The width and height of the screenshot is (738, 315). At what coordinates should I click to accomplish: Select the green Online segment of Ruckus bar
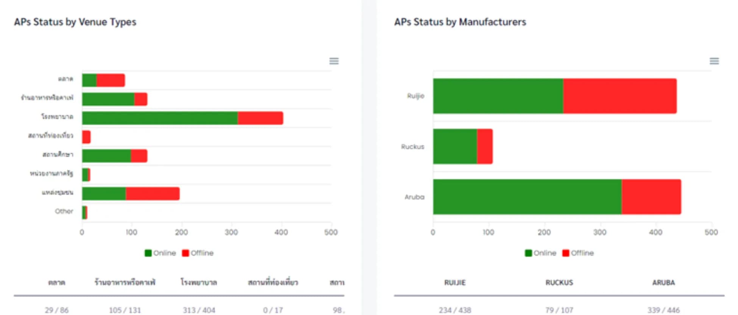[455, 146]
